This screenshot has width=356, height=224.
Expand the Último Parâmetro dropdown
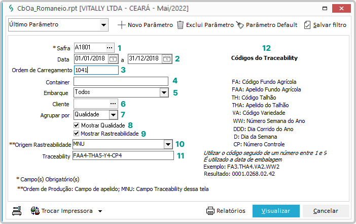pyautogui.click(x=103, y=24)
